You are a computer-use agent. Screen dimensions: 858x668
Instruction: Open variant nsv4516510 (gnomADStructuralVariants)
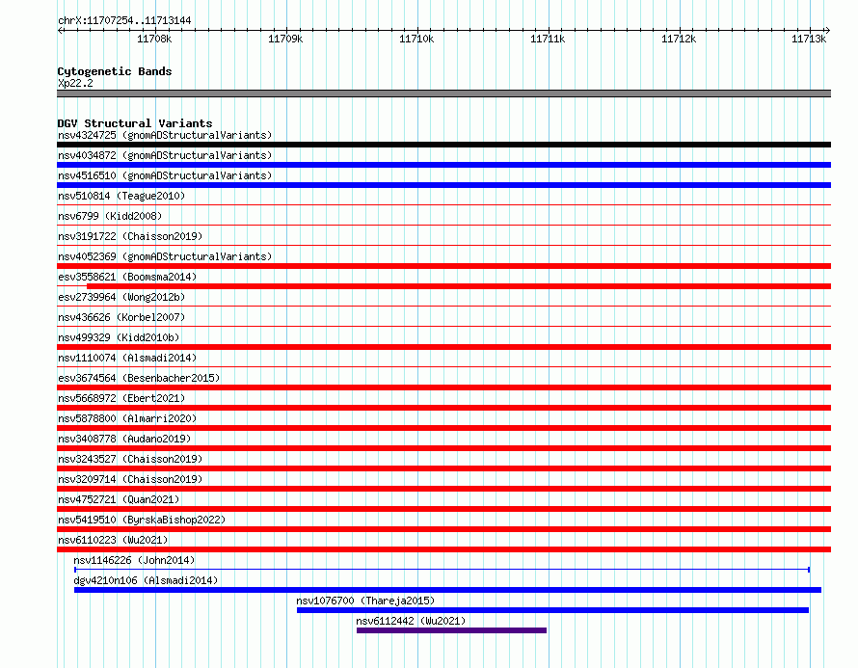tap(165, 175)
